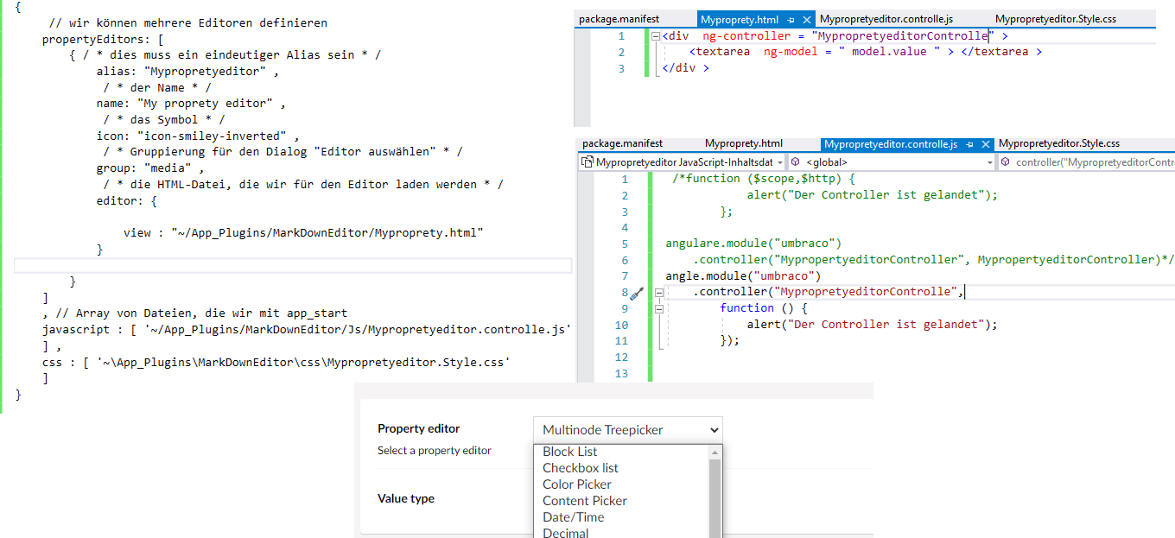Viewport: 1175px width, 538px height.
Task: Click the 'group: "media"' line
Action: (x=149, y=168)
